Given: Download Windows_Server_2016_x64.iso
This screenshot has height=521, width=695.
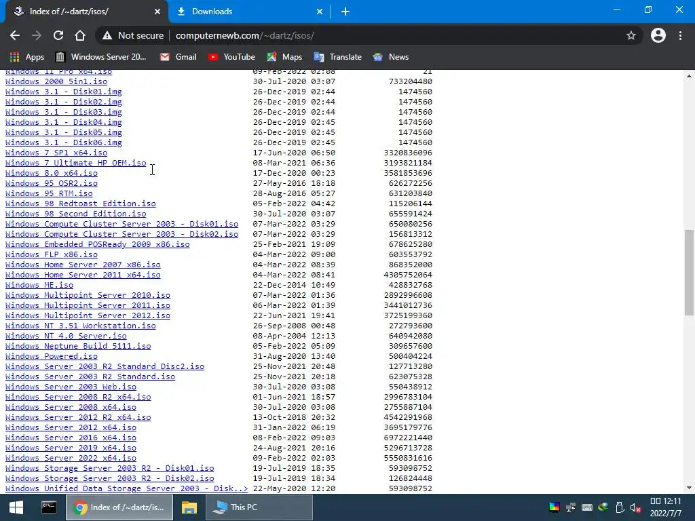Looking at the screenshot, I should pos(71,438).
